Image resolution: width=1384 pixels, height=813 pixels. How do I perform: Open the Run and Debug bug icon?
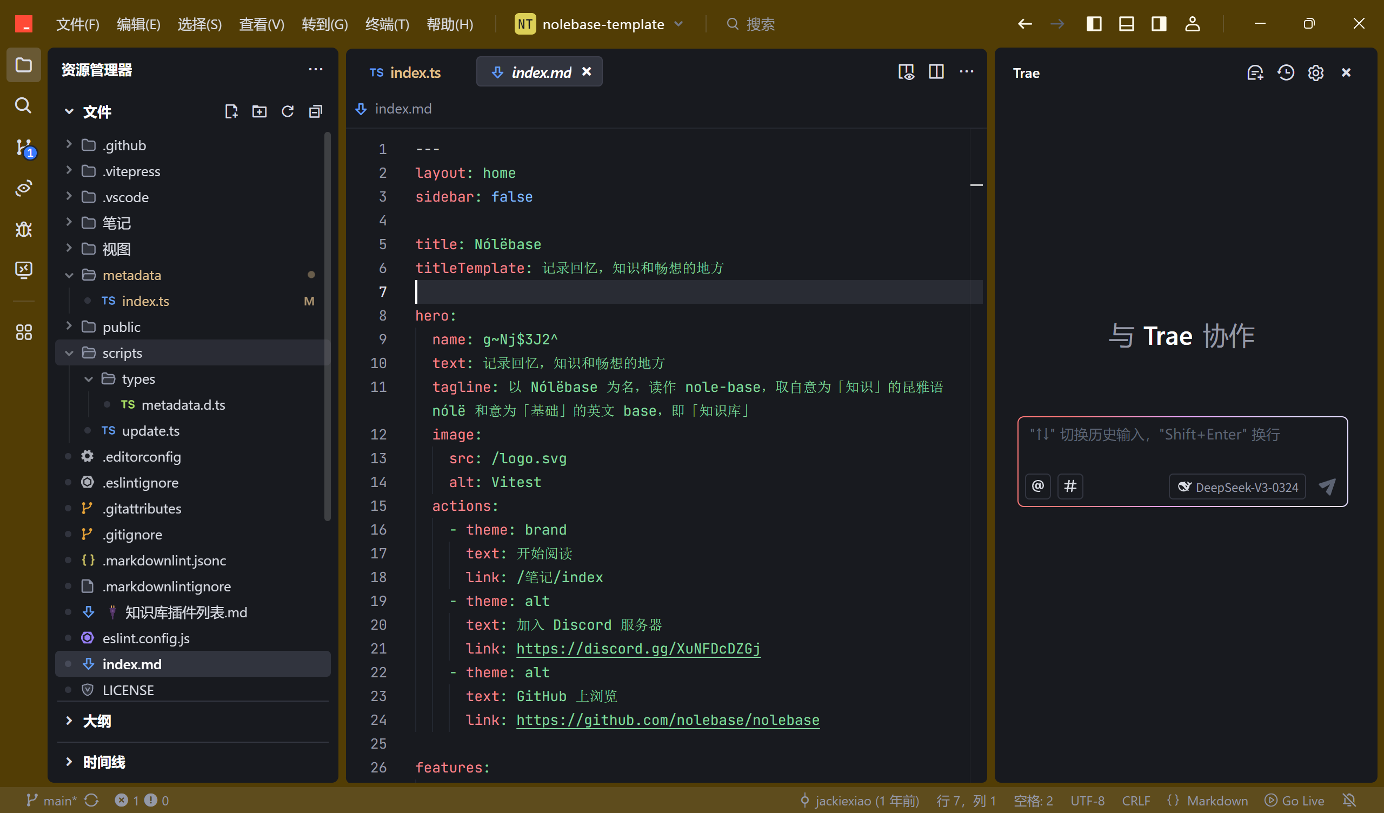23,229
